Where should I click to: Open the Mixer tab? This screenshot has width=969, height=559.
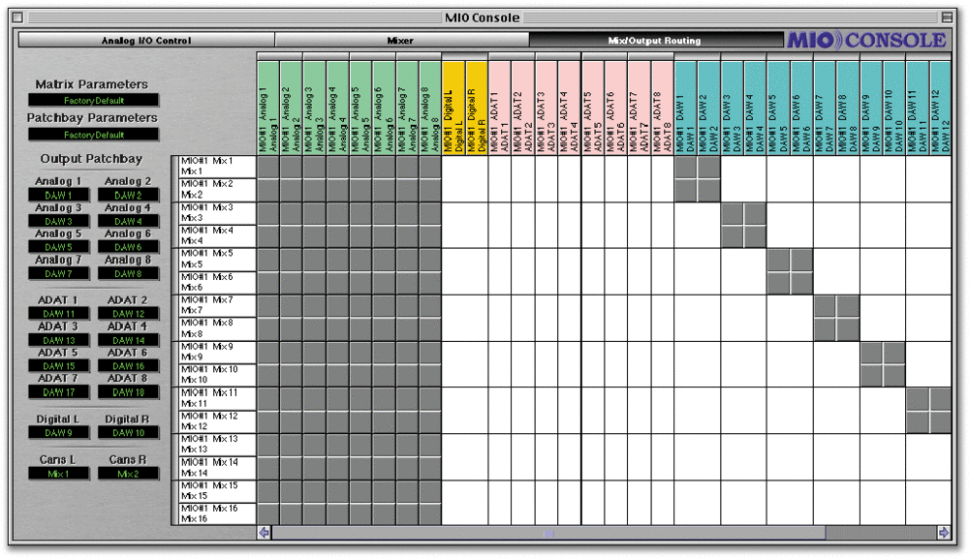(x=402, y=41)
